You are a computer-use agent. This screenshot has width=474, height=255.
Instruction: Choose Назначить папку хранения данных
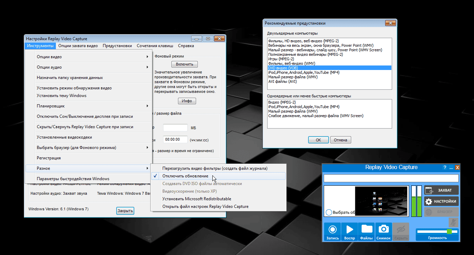pos(88,78)
